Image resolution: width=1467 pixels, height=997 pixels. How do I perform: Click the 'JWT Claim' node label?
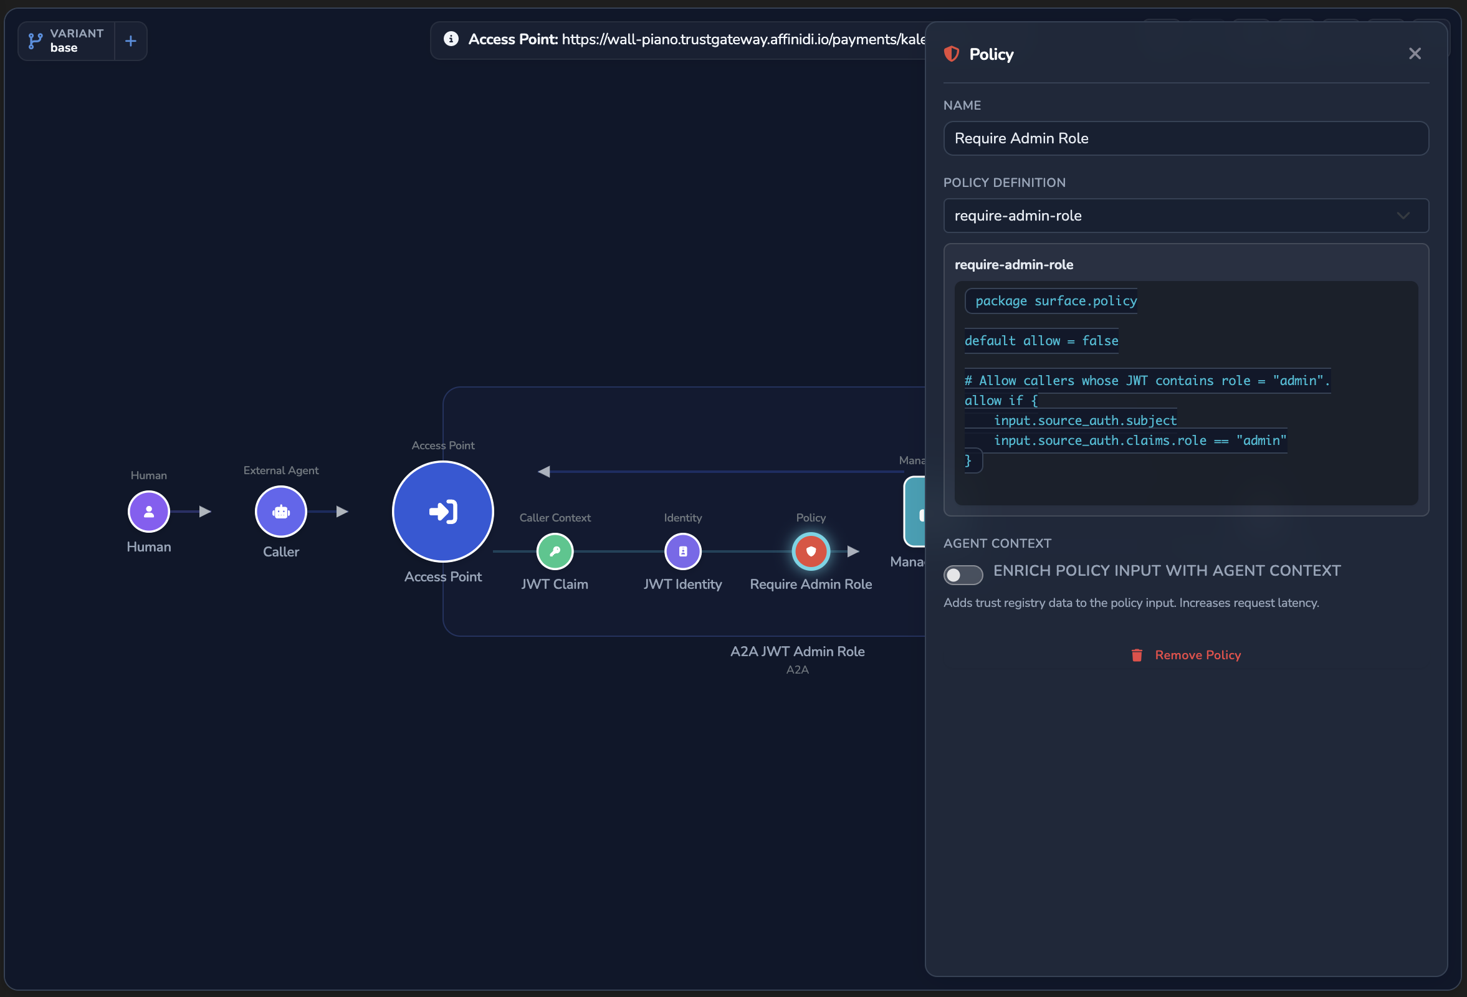tap(555, 584)
